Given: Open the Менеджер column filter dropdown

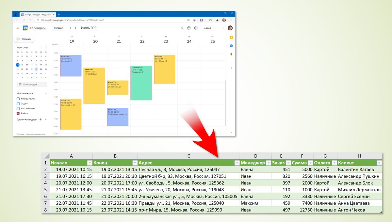Looking at the screenshot, I should coord(269,163).
